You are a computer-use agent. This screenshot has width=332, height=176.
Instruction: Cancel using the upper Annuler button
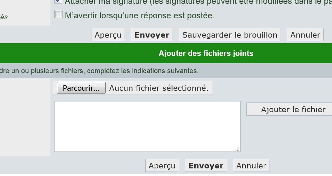[305, 35]
